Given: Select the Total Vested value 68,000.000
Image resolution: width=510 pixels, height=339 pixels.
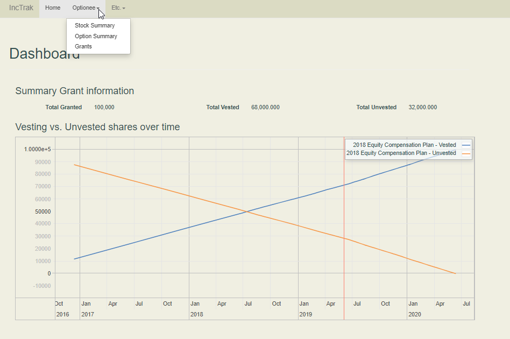Looking at the screenshot, I should tap(265, 108).
